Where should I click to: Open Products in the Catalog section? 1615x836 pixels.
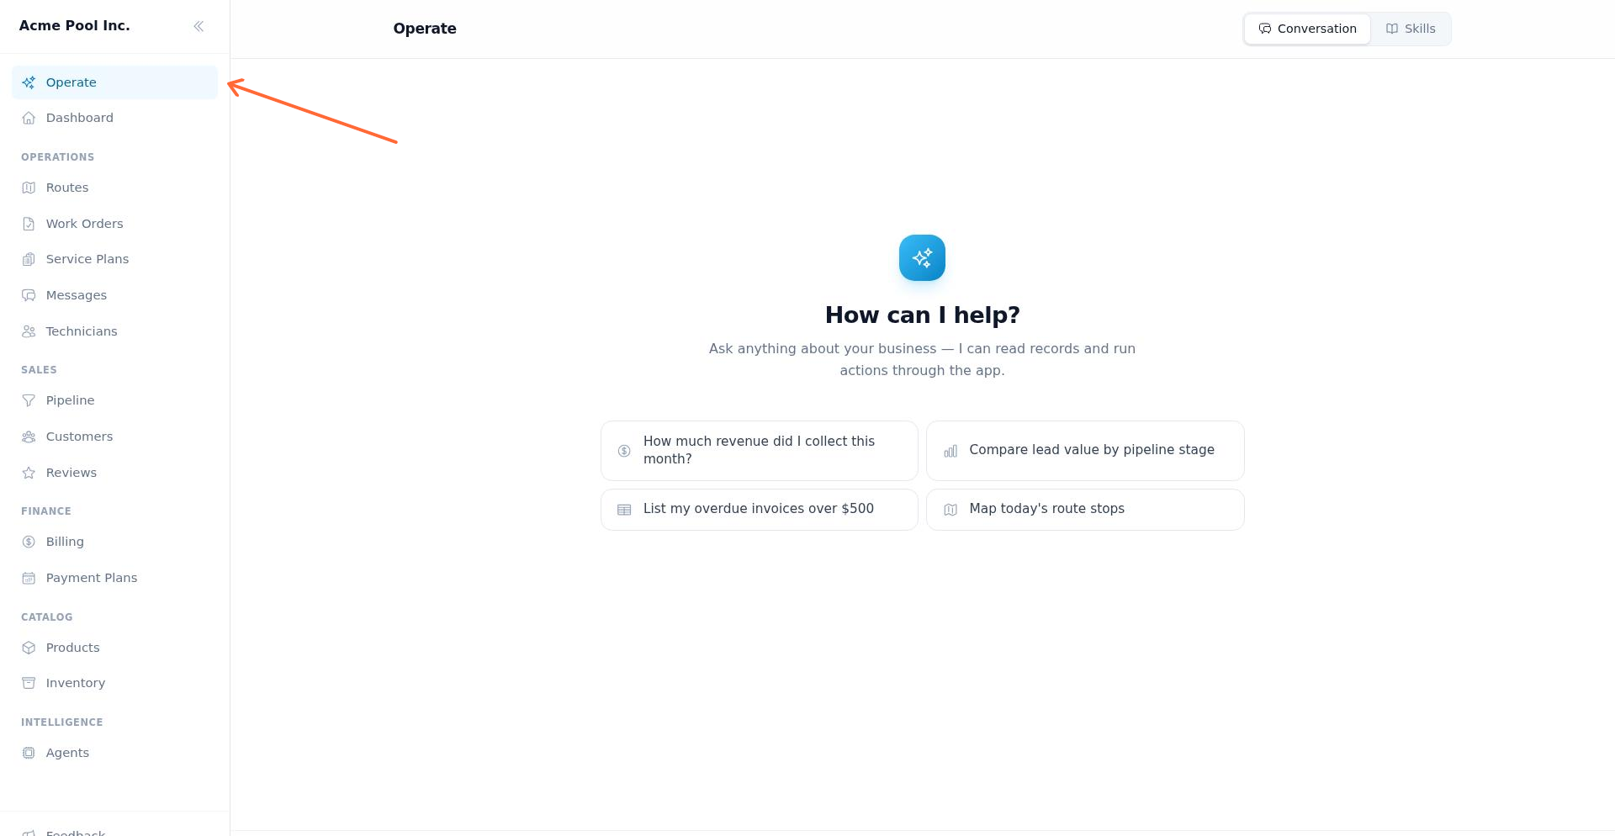pyautogui.click(x=114, y=648)
